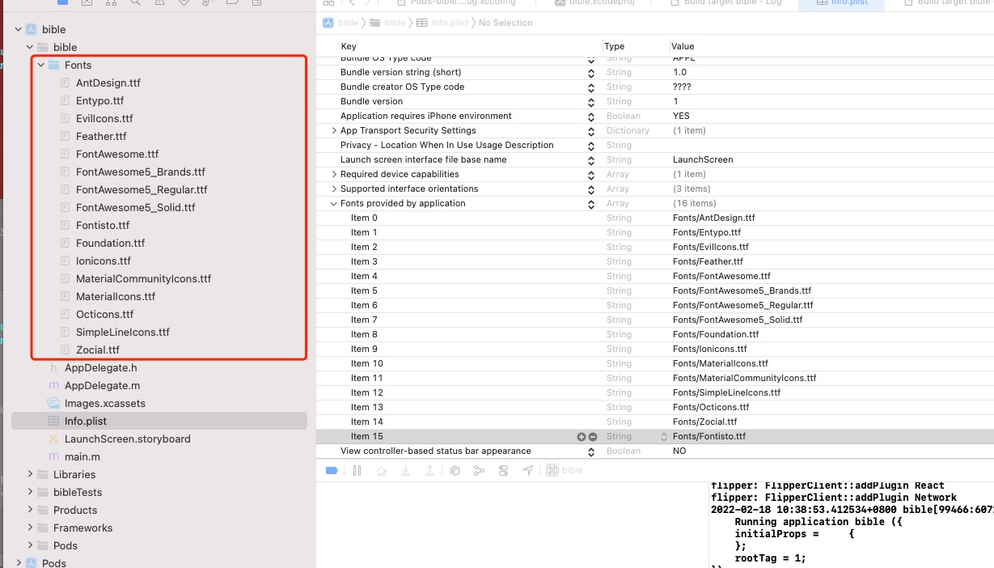Image resolution: width=994 pixels, height=568 pixels.
Task: Click Fonts/Fontisto.ttf value field
Action: (709, 437)
